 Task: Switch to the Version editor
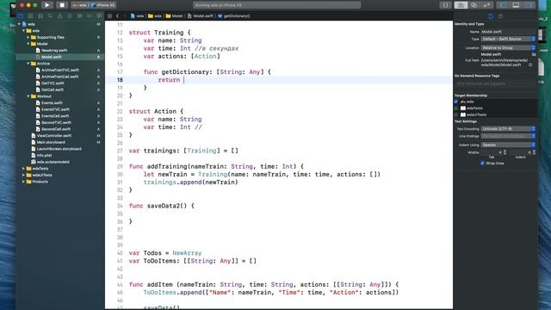[x=486, y=5]
